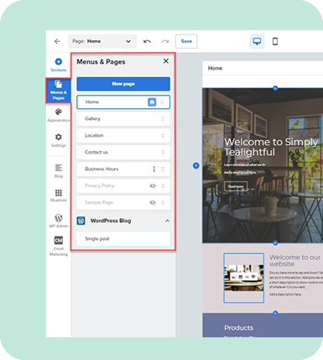Viewport: 323px width, 360px height.
Task: Collapse the WordPress Blog section
Action: coord(167,221)
